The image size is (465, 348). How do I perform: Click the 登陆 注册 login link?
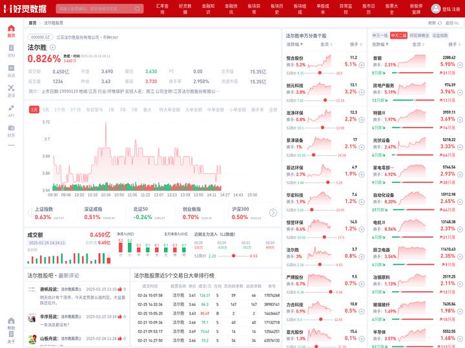pos(451,9)
